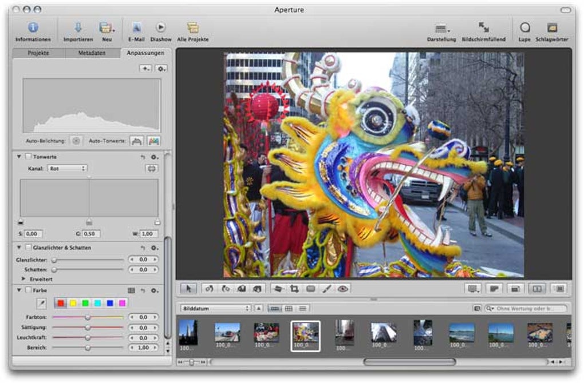Screen dimensions: 584x383
Task: Switch to the Metadaten tab
Action: [92, 53]
